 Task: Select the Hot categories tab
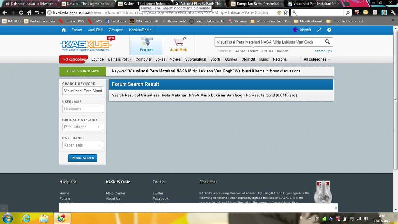pyautogui.click(x=74, y=59)
